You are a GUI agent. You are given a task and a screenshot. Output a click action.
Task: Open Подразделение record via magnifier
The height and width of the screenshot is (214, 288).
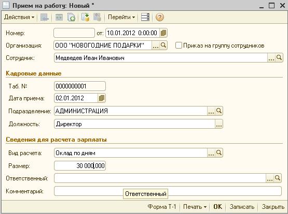[219, 111]
